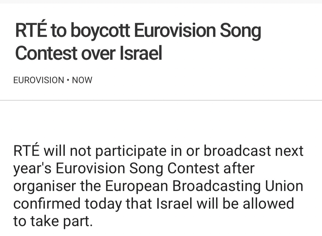Click the dot separator between EUROVISION and NOW
Image resolution: width=322 pixels, height=236 pixels.
click(68, 80)
